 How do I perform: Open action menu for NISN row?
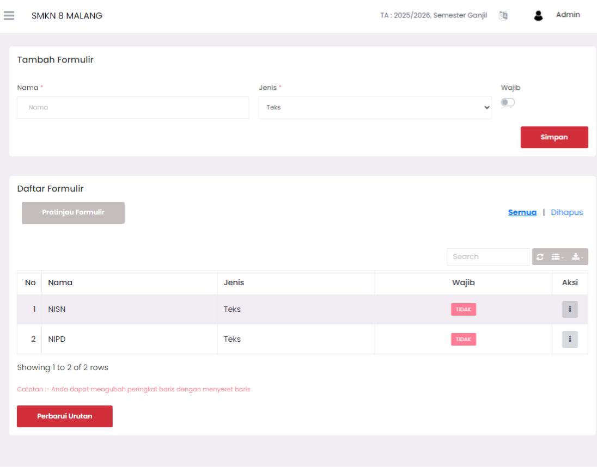(570, 309)
